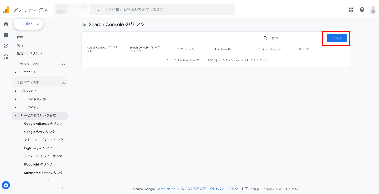Image resolution: width=379 pixels, height=194 pixels.
Task: Select Google AdSense のリンク menu item
Action: [x=43, y=124]
